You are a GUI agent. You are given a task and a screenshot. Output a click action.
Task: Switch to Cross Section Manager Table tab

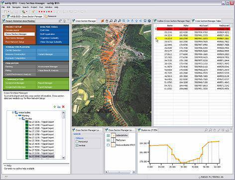pos(206,21)
